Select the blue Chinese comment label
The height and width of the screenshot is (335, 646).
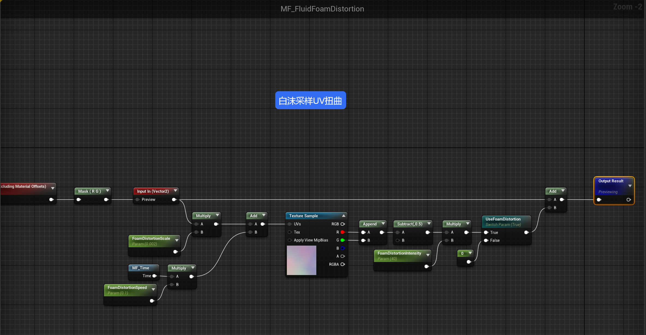(310, 101)
